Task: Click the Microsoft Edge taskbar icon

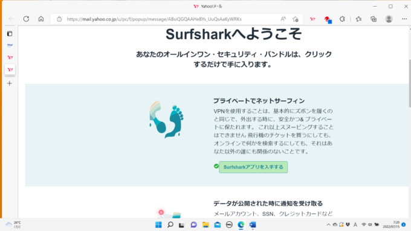Action: point(241,225)
